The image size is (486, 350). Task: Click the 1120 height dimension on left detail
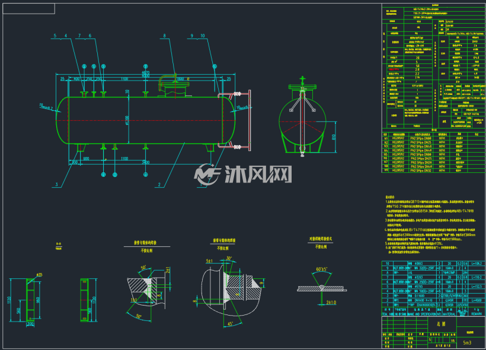click(x=9, y=300)
